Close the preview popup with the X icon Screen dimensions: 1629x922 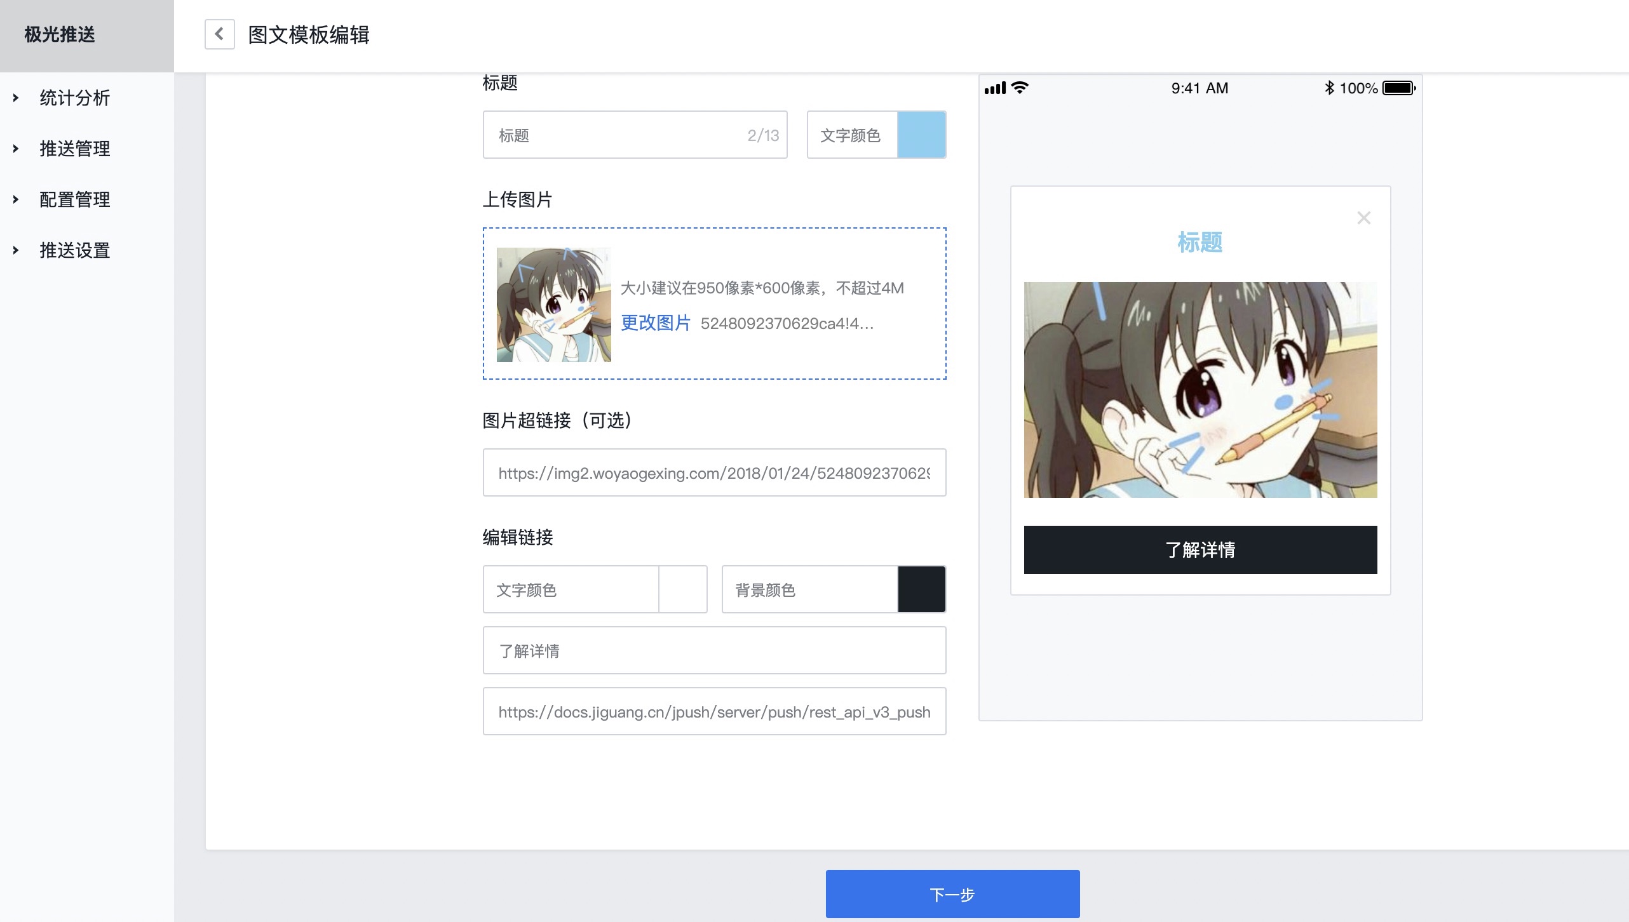[x=1363, y=218]
